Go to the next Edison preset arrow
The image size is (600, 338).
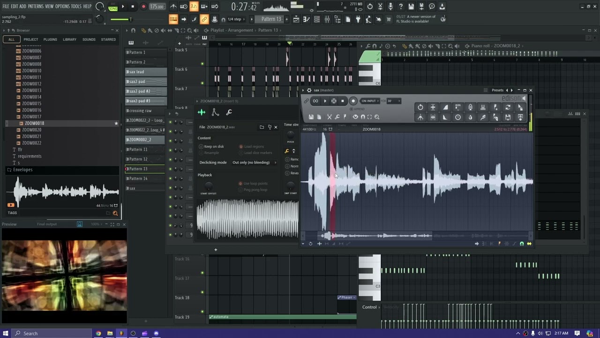tap(511, 90)
